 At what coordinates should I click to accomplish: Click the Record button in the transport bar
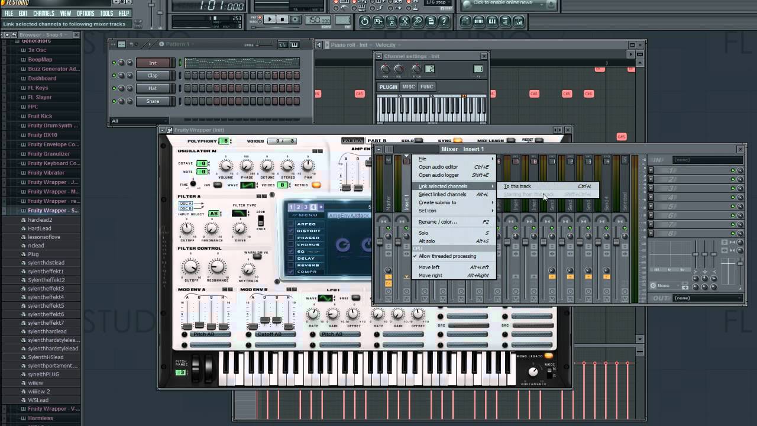coord(295,20)
